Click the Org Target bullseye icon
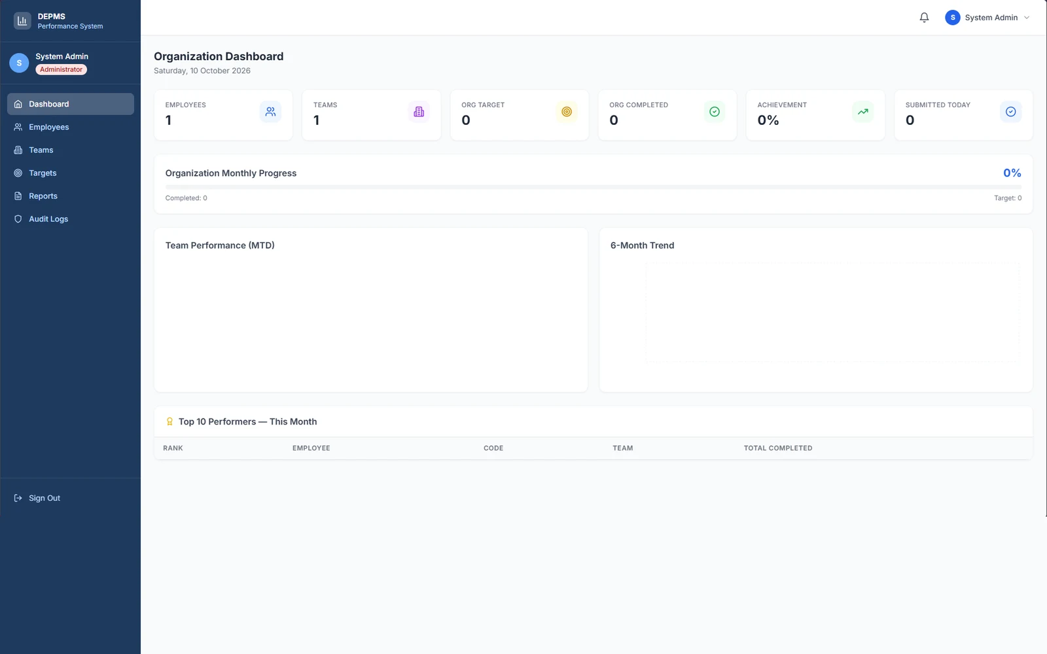The height and width of the screenshot is (654, 1047). coord(567,112)
